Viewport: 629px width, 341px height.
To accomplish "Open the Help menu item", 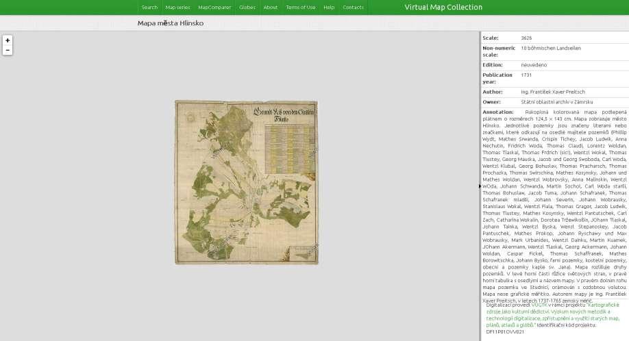I will click(329, 8).
